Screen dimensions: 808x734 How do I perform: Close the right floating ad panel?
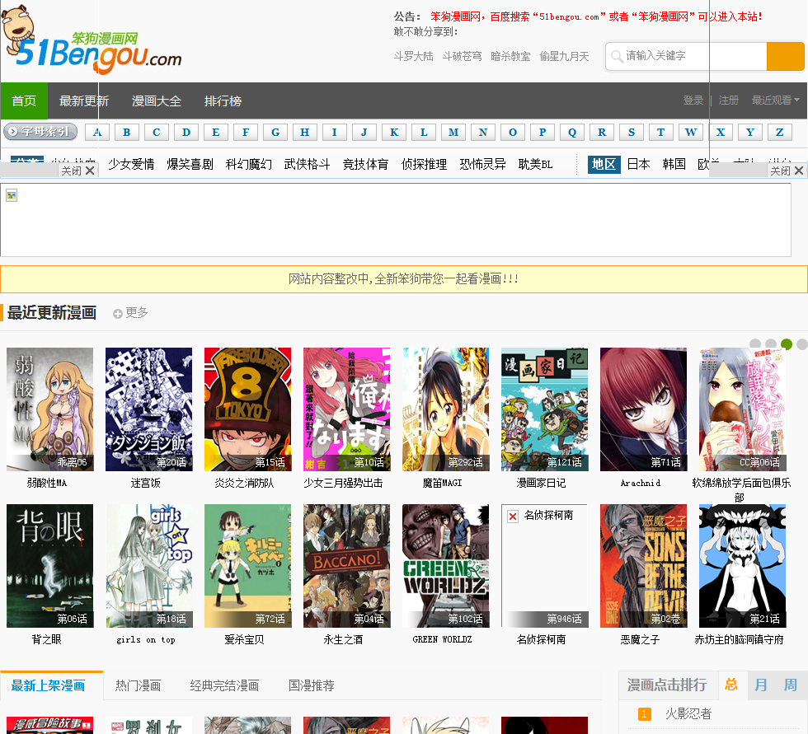(787, 171)
